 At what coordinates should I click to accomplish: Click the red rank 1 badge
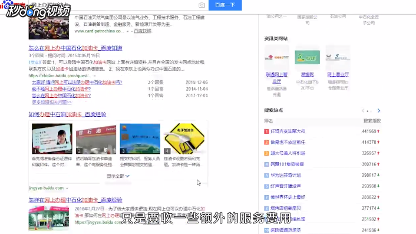click(x=267, y=131)
